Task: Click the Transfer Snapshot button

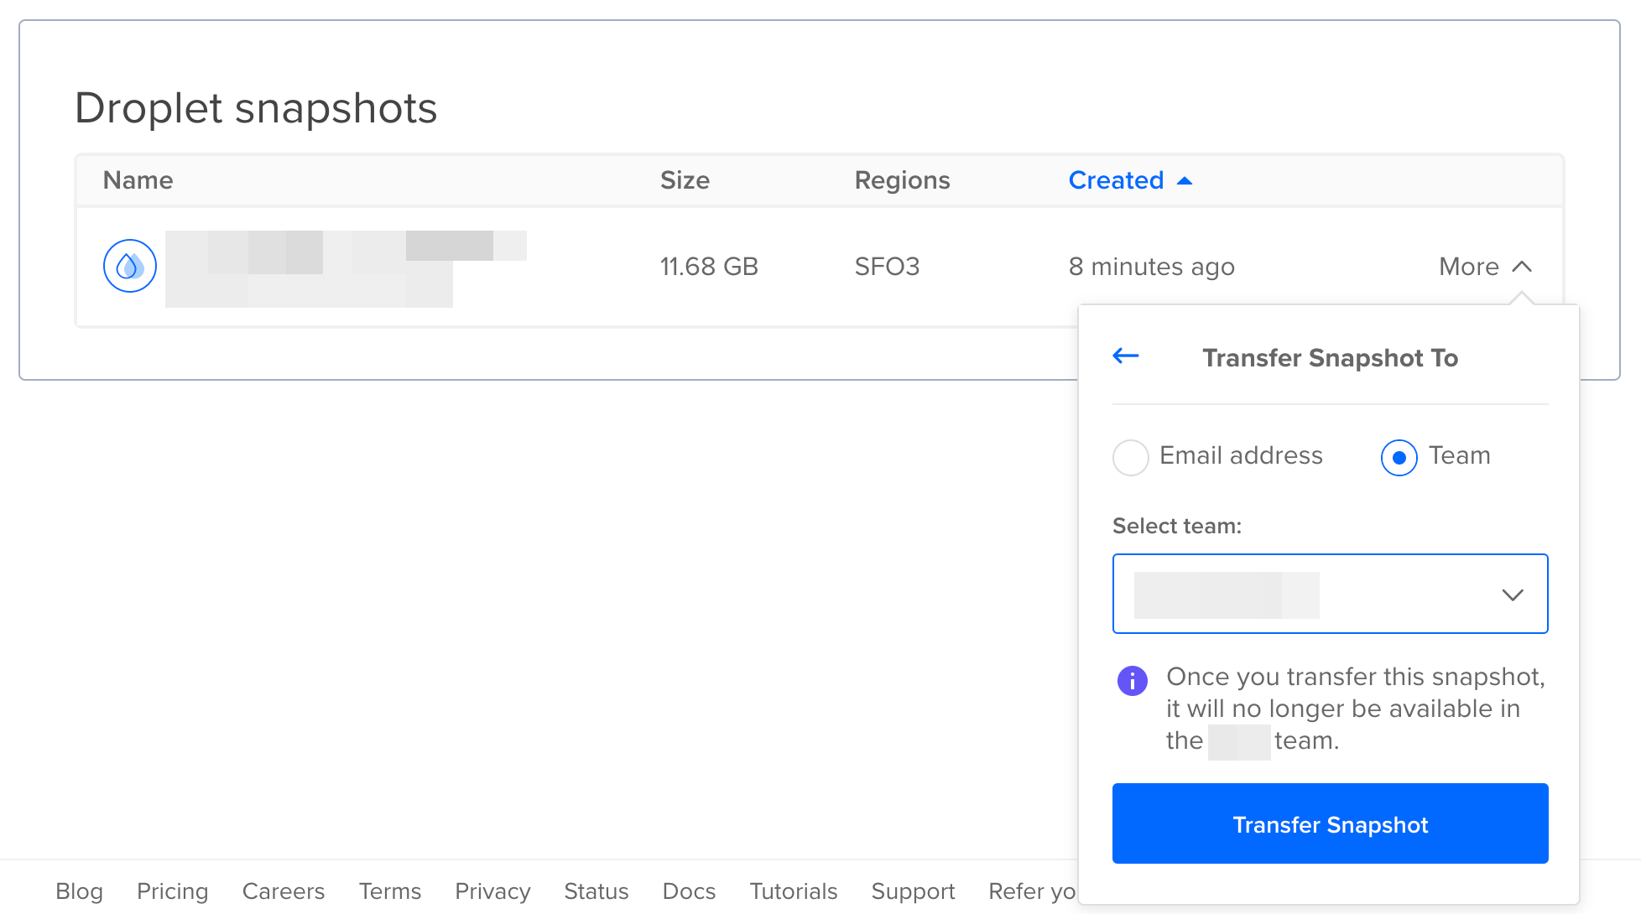Action: [x=1330, y=823]
